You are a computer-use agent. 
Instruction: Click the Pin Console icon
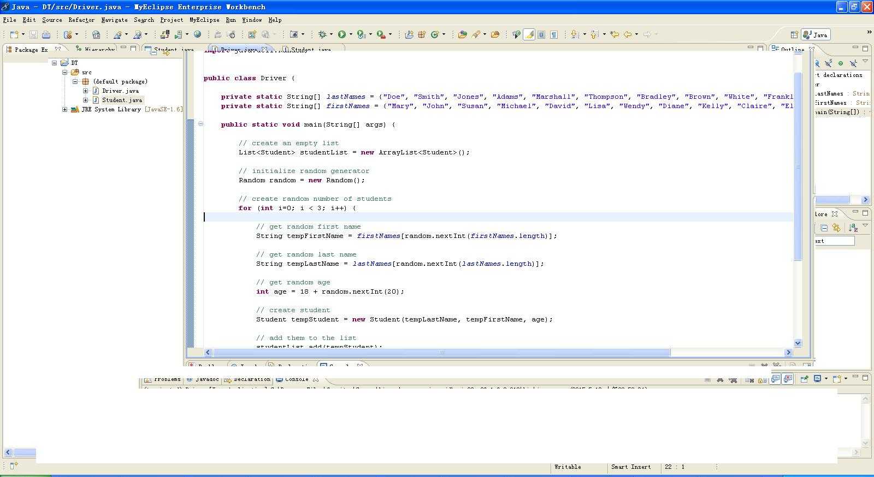pos(804,379)
